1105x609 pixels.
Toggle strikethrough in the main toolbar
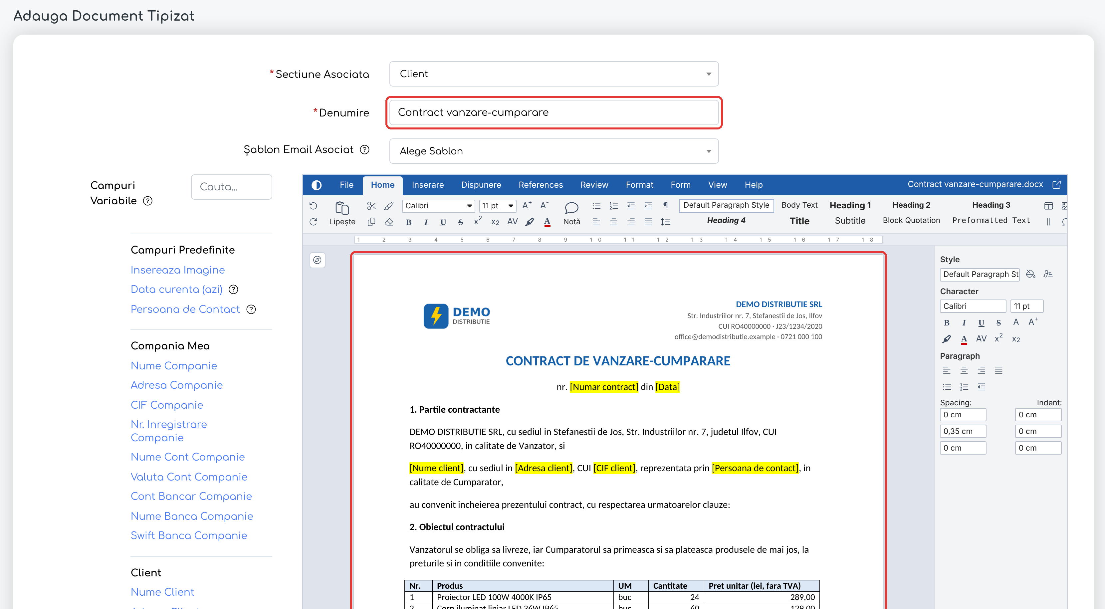point(460,222)
